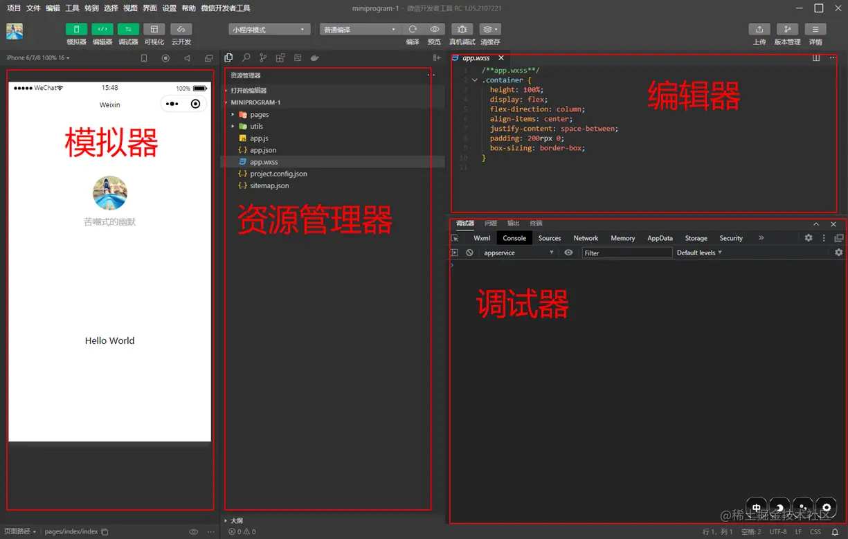Start 真机调试 real device debugging
848x539 pixels.
(x=462, y=29)
